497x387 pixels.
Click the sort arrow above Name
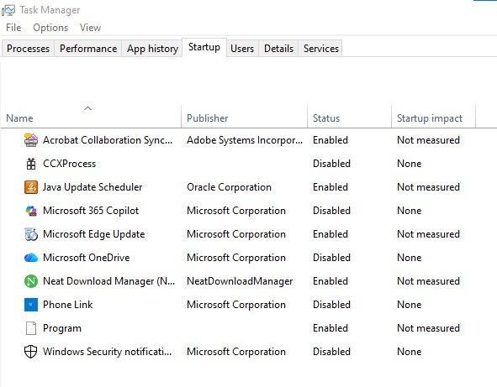click(x=87, y=108)
